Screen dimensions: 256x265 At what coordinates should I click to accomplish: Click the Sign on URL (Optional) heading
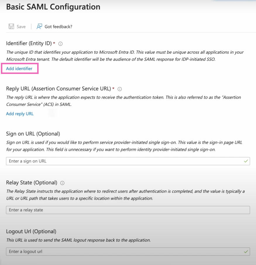coord(33,134)
